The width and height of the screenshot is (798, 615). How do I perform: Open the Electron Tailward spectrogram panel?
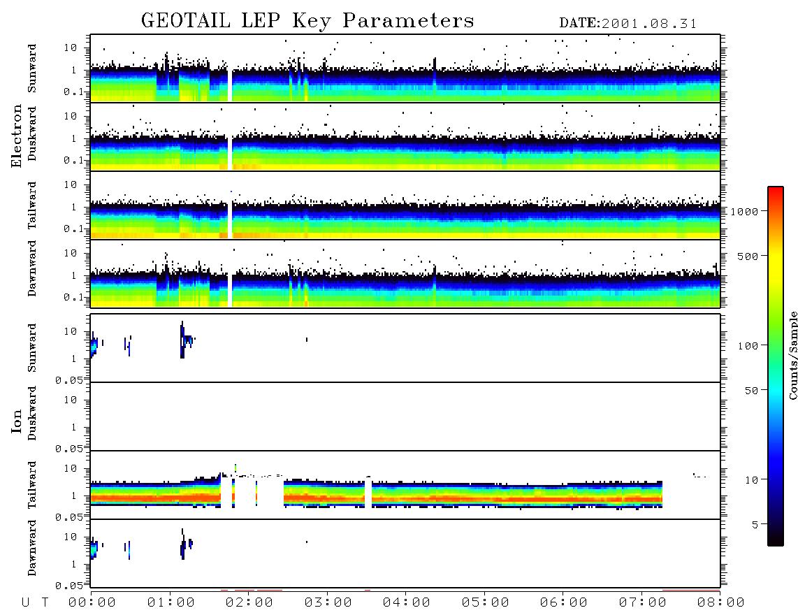(x=405, y=205)
